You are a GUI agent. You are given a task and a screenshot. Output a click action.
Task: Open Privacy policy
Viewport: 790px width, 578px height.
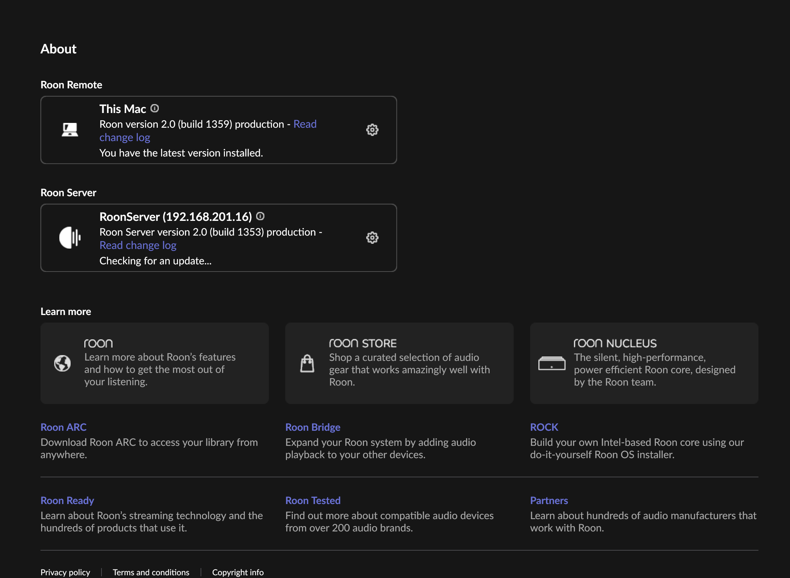65,572
